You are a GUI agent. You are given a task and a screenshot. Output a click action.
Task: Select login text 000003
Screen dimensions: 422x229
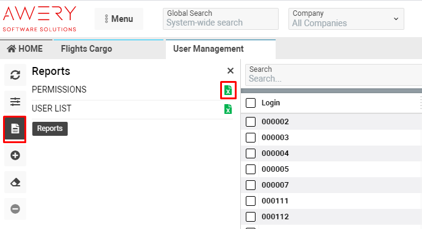pyautogui.click(x=275, y=138)
